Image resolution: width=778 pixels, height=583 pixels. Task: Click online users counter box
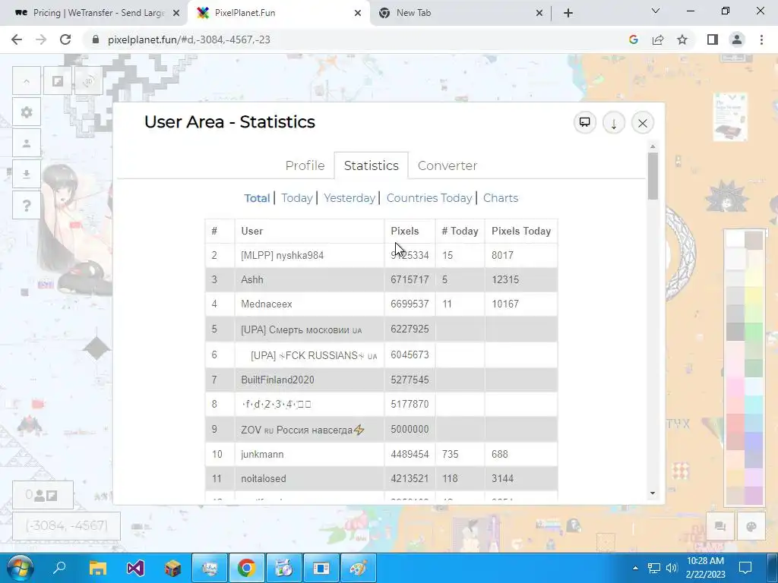tap(43, 495)
